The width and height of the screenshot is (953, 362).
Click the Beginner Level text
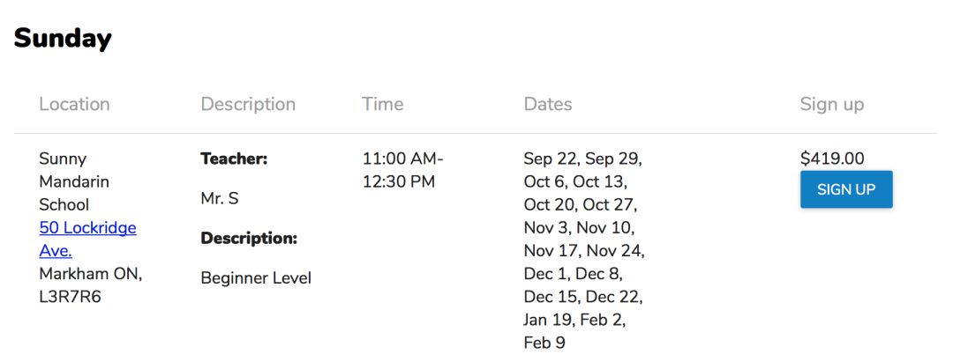(256, 278)
